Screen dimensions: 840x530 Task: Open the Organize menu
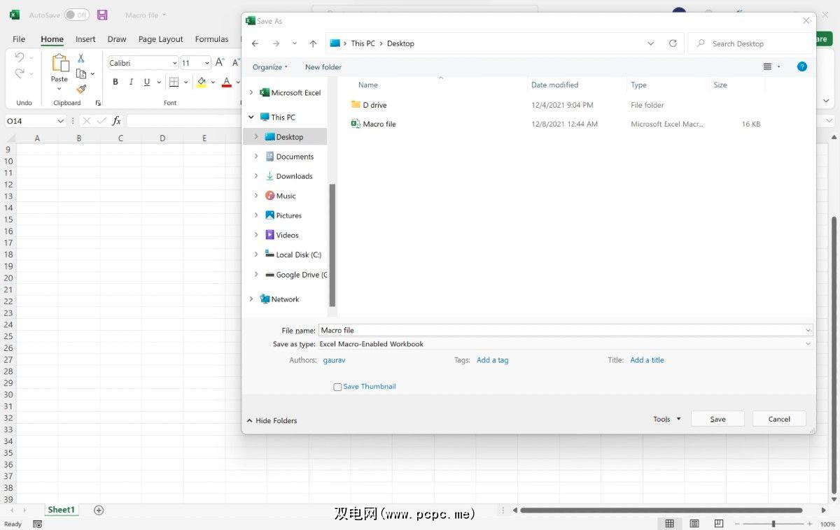(269, 67)
